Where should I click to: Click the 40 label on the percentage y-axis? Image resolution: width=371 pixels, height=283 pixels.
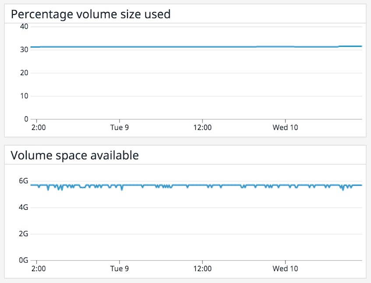[24, 27]
